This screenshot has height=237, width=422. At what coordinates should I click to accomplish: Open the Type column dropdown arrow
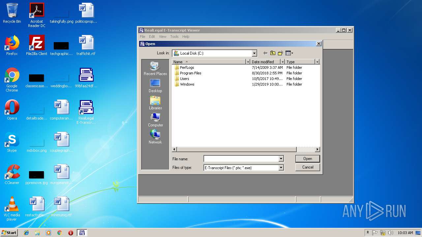pos(317,62)
